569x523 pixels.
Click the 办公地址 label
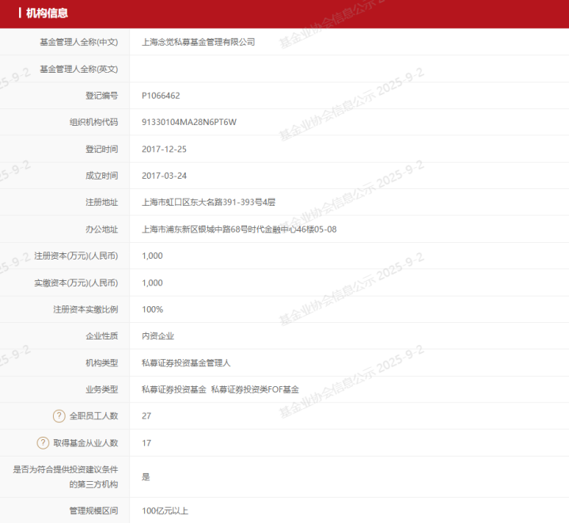click(101, 229)
